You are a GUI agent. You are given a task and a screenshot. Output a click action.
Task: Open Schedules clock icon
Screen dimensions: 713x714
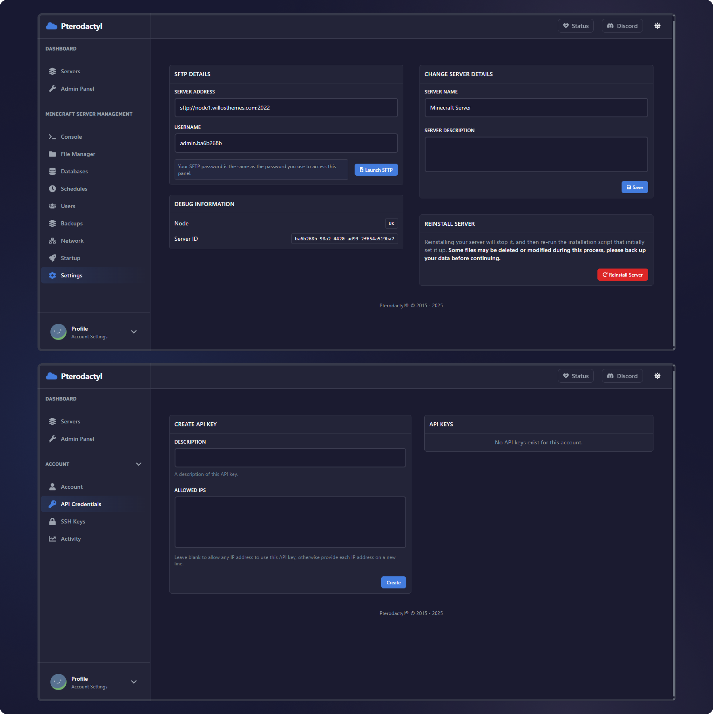coord(52,189)
